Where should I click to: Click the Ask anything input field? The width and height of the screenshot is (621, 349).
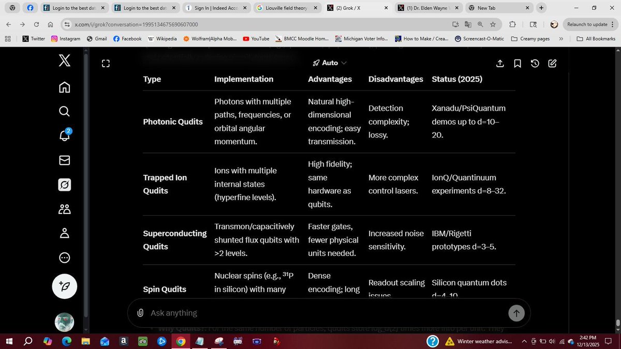click(326, 313)
